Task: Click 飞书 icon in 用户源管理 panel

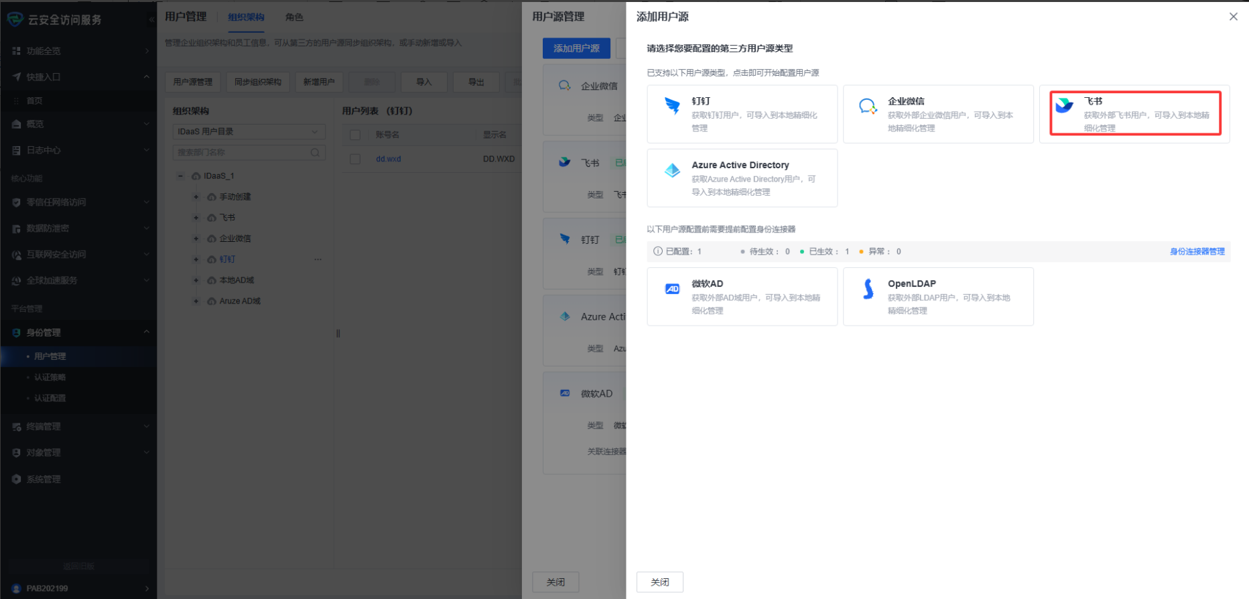Action: [x=565, y=163]
